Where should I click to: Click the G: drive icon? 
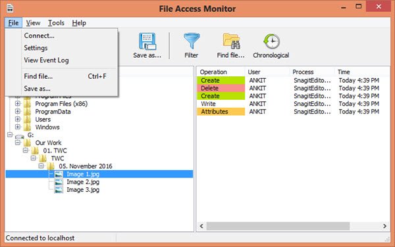point(19,136)
